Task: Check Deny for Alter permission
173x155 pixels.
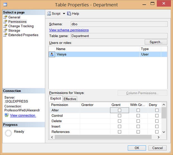Action: pyautogui.click(x=157, y=110)
